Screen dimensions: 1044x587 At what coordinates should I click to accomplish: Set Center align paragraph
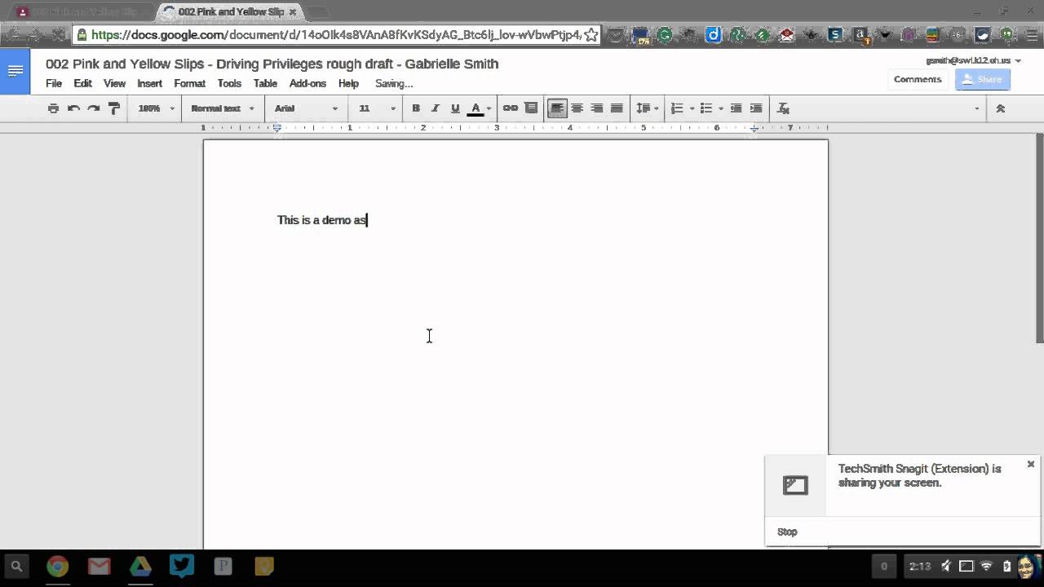pyautogui.click(x=577, y=108)
